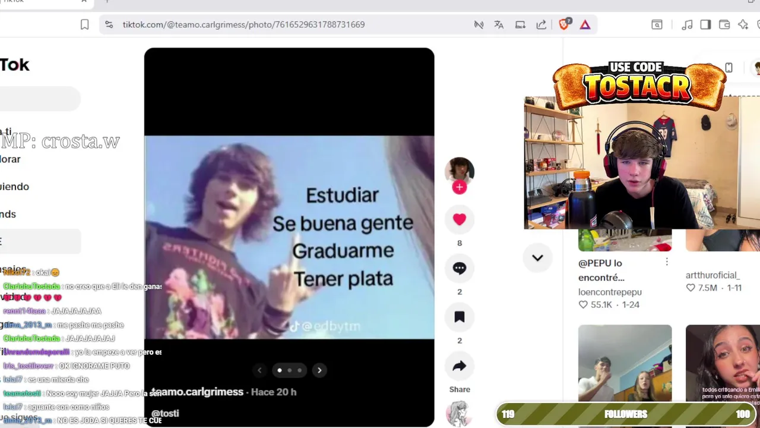Click the @tosti mention in caption
This screenshot has height=428, width=760.
click(x=165, y=413)
